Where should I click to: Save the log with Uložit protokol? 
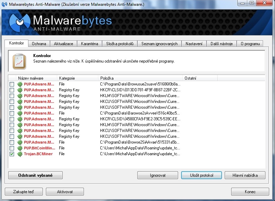pyautogui.click(x=201, y=175)
